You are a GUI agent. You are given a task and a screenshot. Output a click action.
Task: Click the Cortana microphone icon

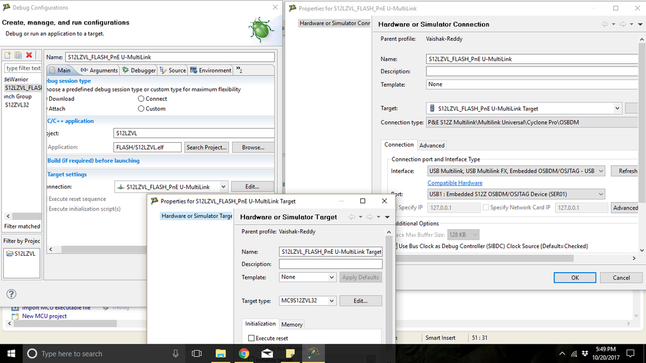175,353
